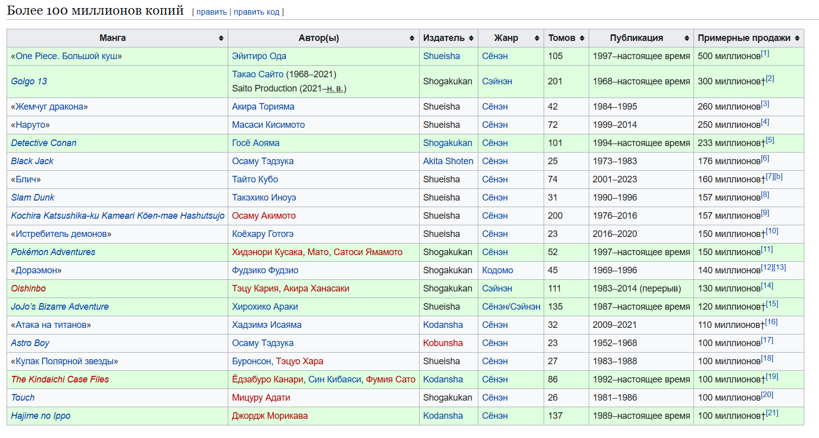
Task: Sort by Издатель column sort icon
Action: 471,38
